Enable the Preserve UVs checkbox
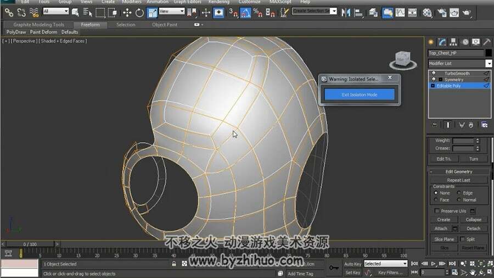Screen dimensions: 494x278 (437, 211)
